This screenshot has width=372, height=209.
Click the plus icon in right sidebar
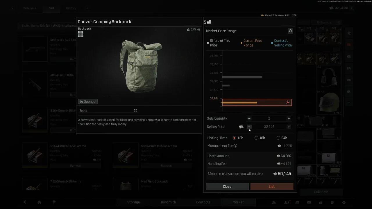click(349, 102)
